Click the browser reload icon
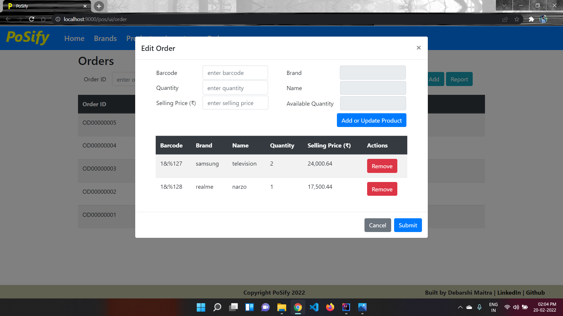Image resolution: width=563 pixels, height=316 pixels. [x=32, y=19]
